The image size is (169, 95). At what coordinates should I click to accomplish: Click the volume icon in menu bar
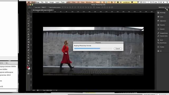[164, 2]
